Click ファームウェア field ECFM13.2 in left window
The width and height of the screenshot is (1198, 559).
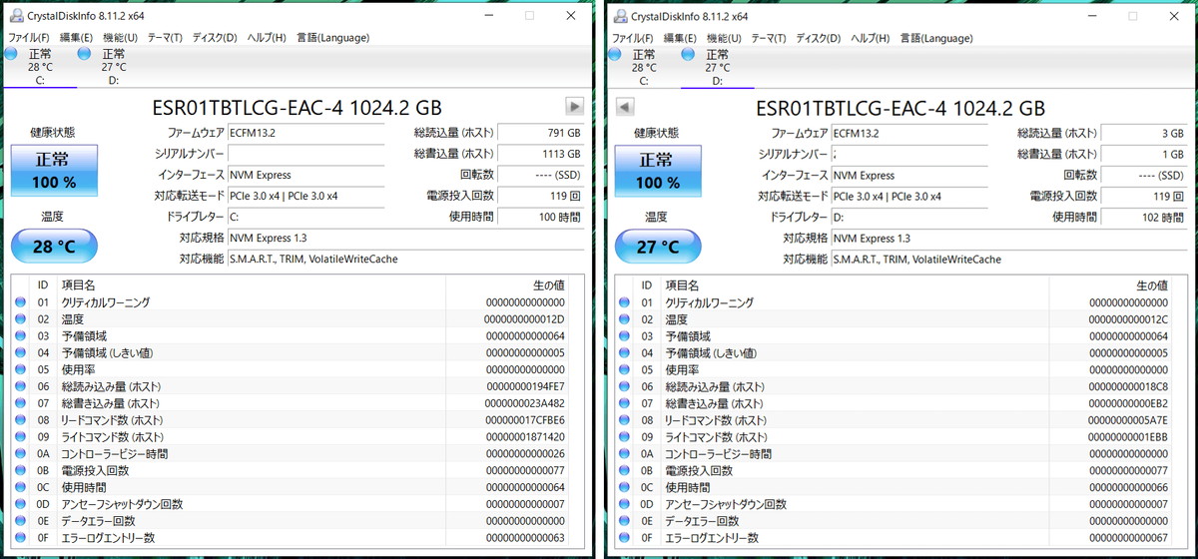305,133
